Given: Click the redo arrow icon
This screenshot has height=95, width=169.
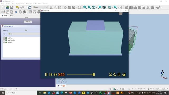Looking at the screenshot, I should pos(23,7).
